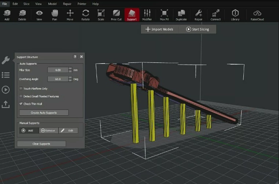Click the Delete model toolbar icon
This screenshot has height=184, width=279.
(x=22, y=15)
